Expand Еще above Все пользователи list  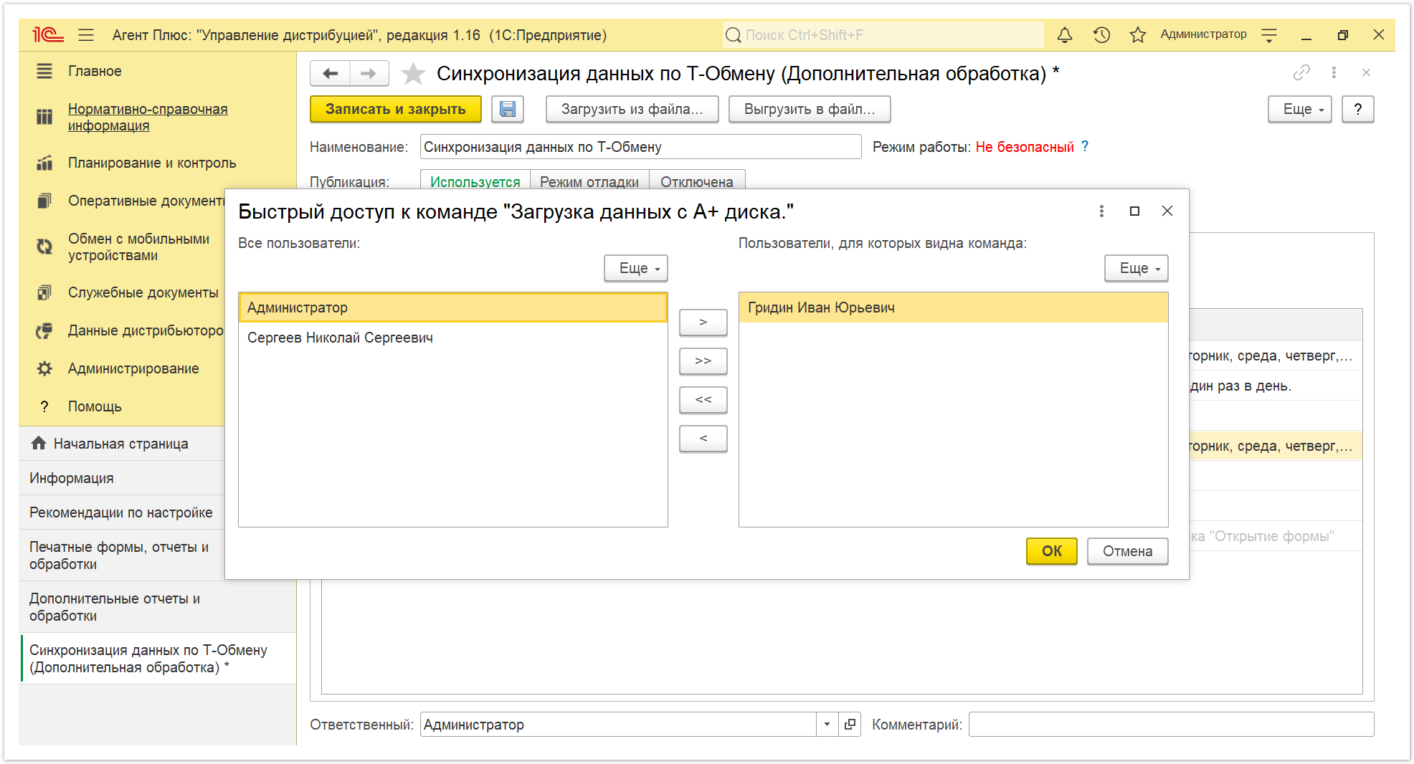(x=636, y=268)
